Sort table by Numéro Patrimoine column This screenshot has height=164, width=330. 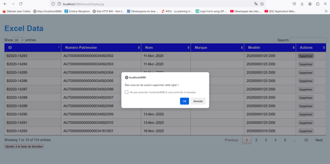pos(101,48)
